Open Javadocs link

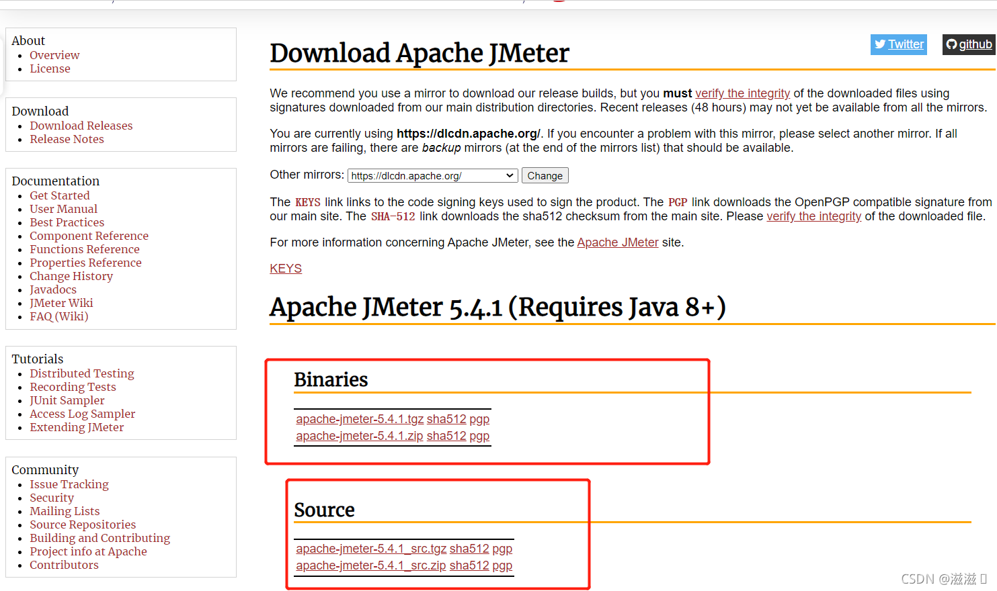pos(53,289)
